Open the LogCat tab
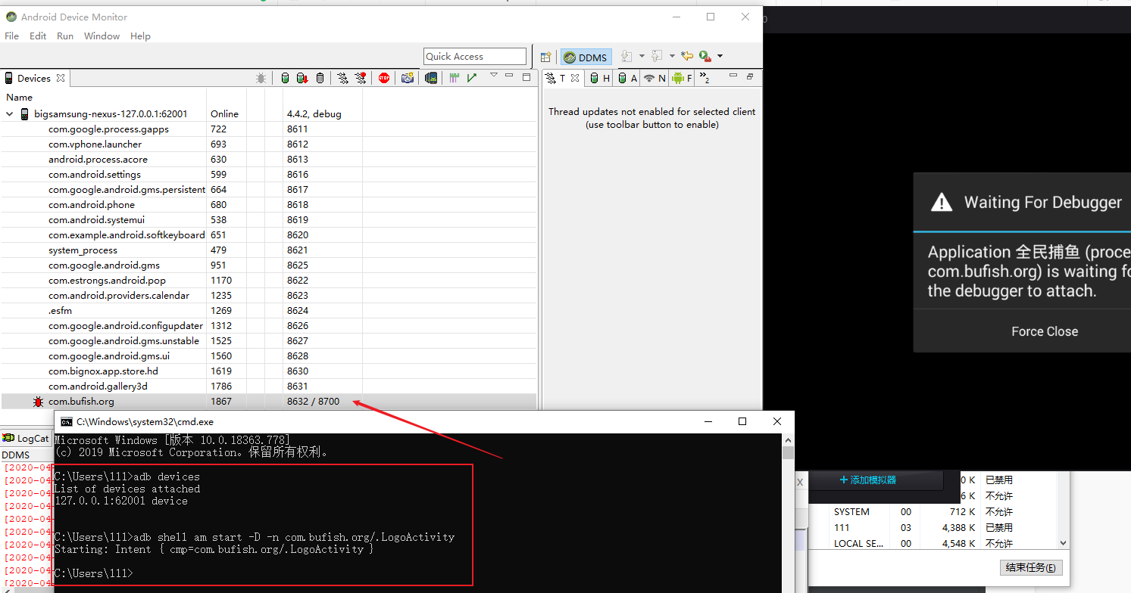 tap(26, 438)
